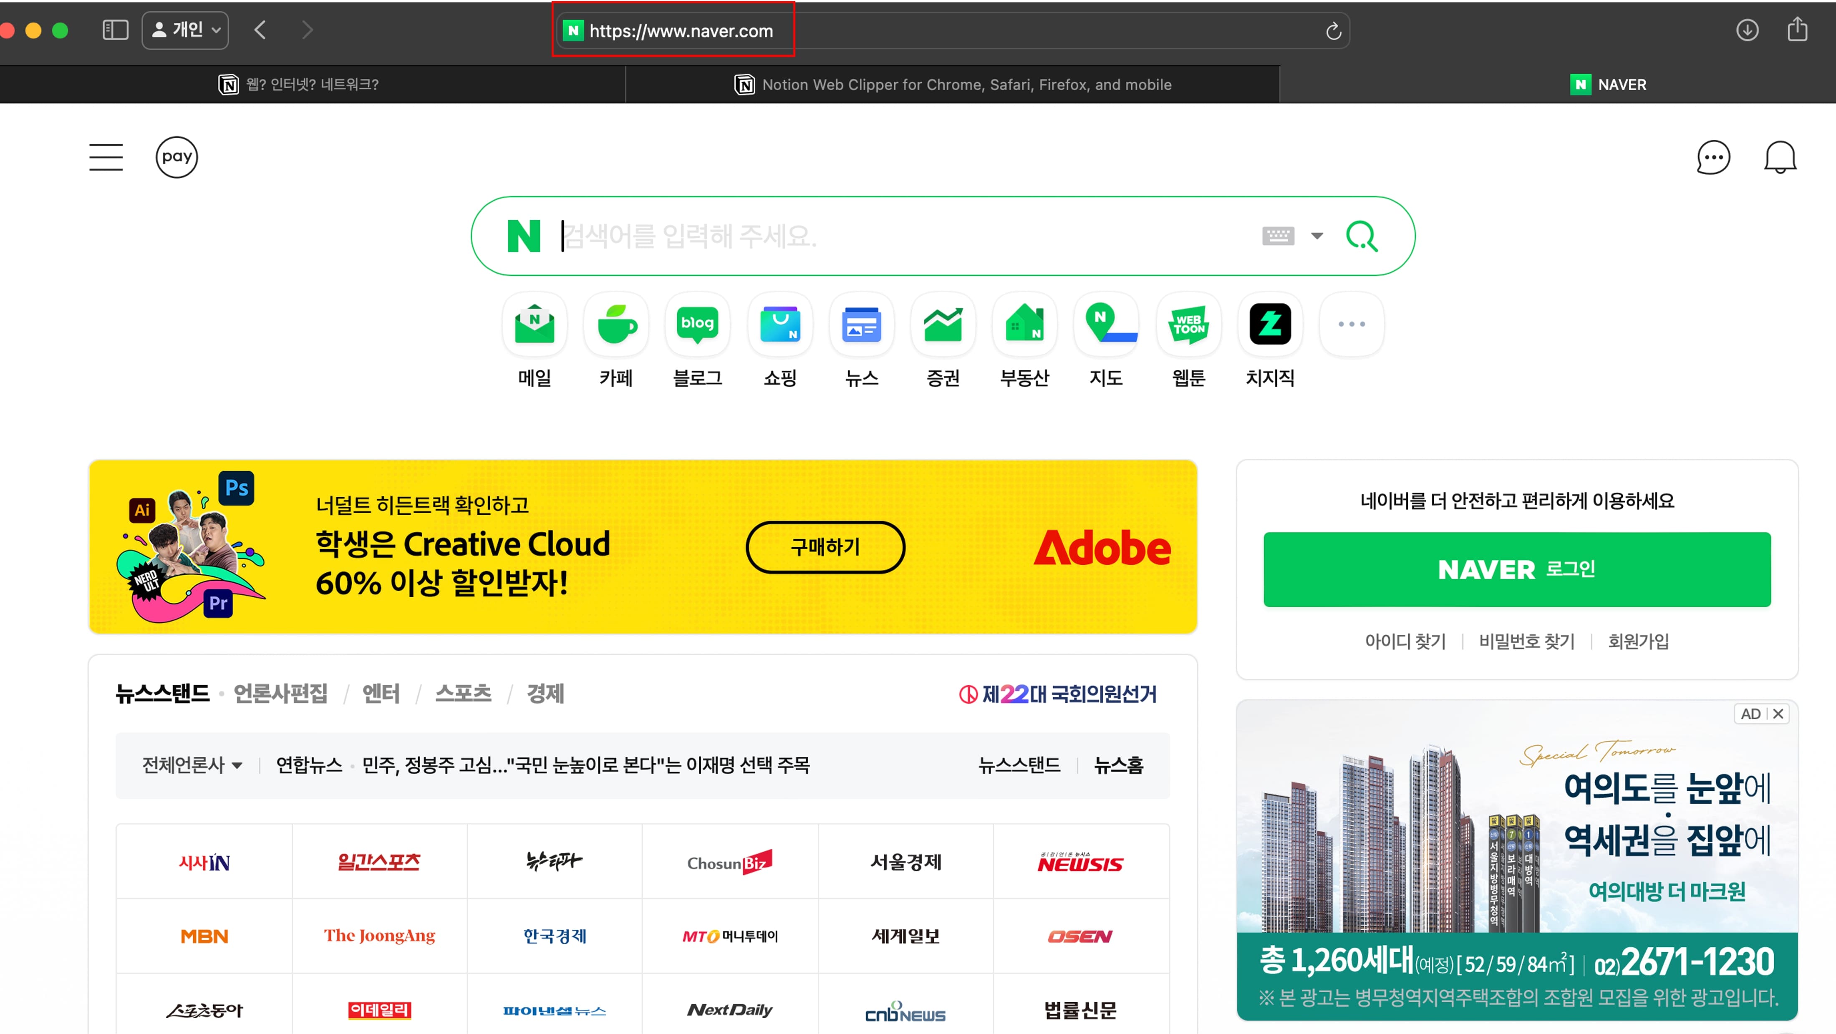The height and width of the screenshot is (1034, 1836).
Task: Open the 연합뉴스 headline about 정봉주
Action: pos(586,765)
